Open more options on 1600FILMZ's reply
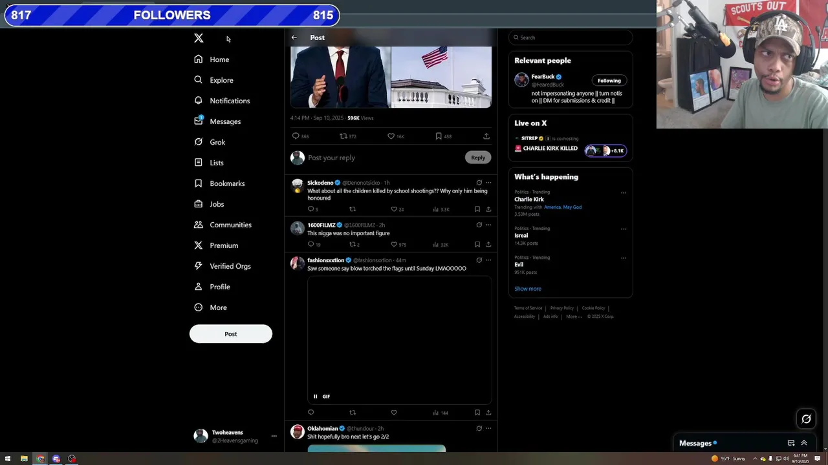The image size is (828, 465). [488, 225]
